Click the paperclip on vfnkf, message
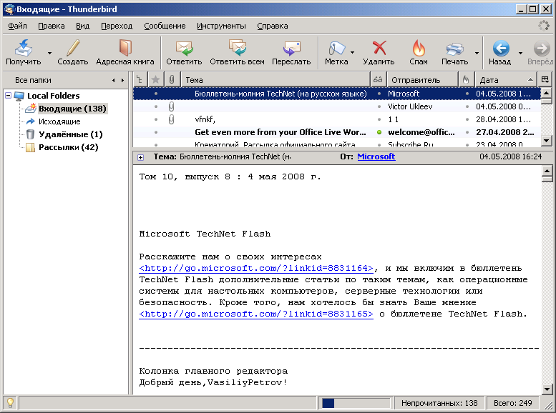The height and width of the screenshot is (413, 556). [172, 119]
